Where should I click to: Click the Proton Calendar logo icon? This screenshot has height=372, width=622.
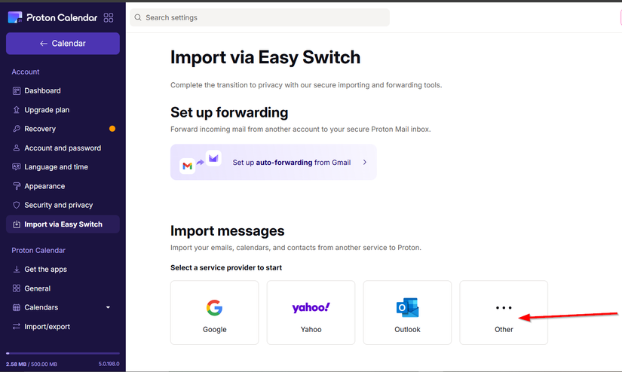pyautogui.click(x=15, y=17)
